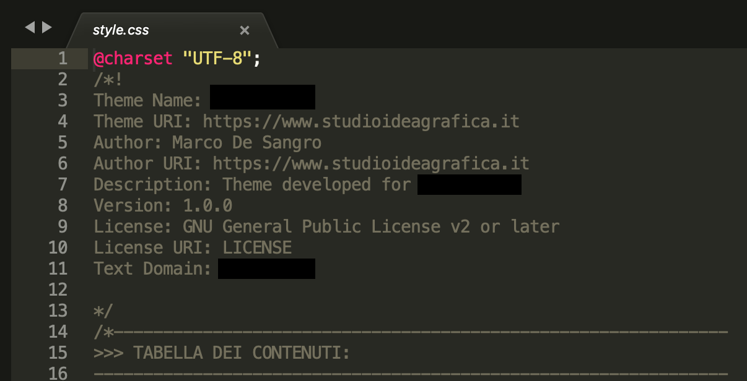
Task: Click the Theme Name label
Action: 148,100
